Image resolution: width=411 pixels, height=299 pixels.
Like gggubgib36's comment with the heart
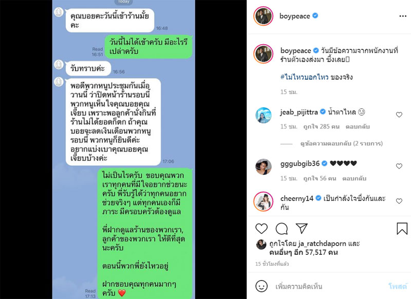pos(399,166)
